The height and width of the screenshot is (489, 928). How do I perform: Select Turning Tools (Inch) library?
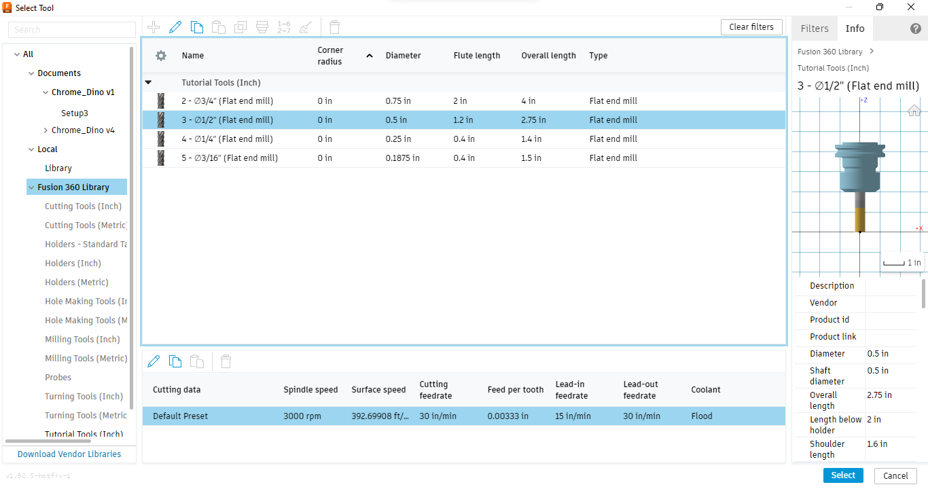84,397
